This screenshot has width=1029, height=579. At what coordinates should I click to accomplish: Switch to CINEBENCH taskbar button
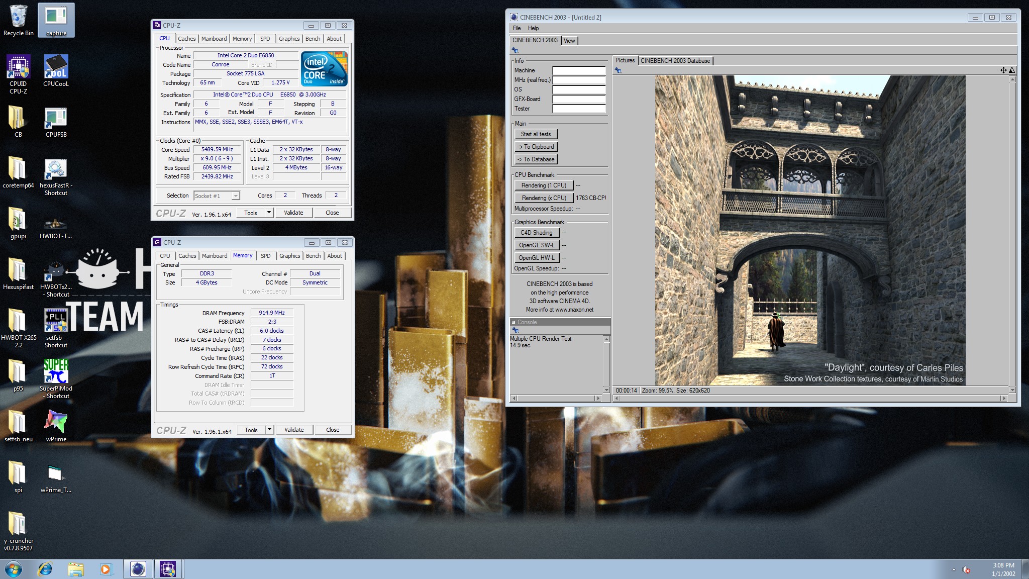(138, 569)
